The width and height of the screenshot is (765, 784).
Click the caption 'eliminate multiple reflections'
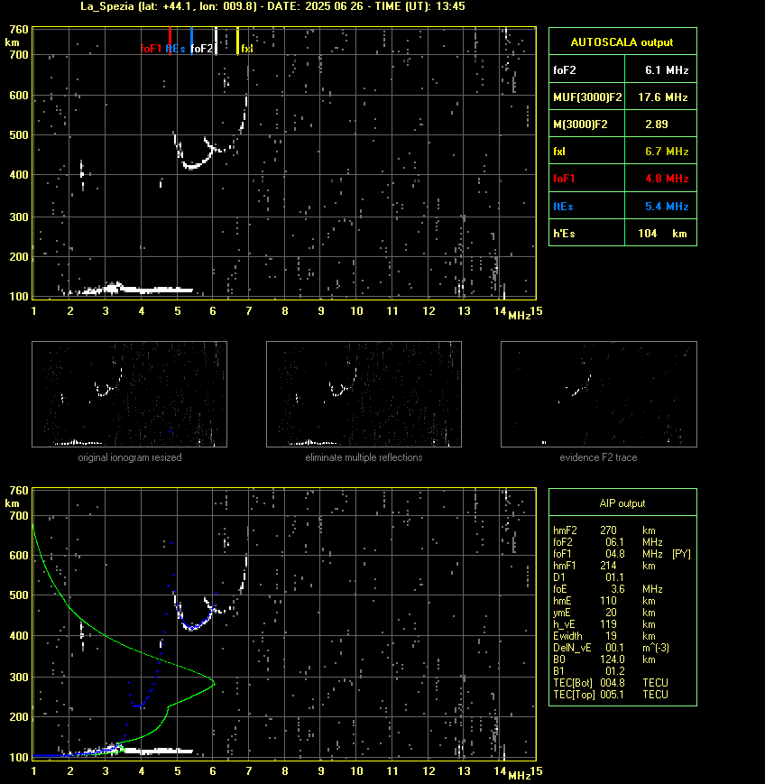(364, 457)
